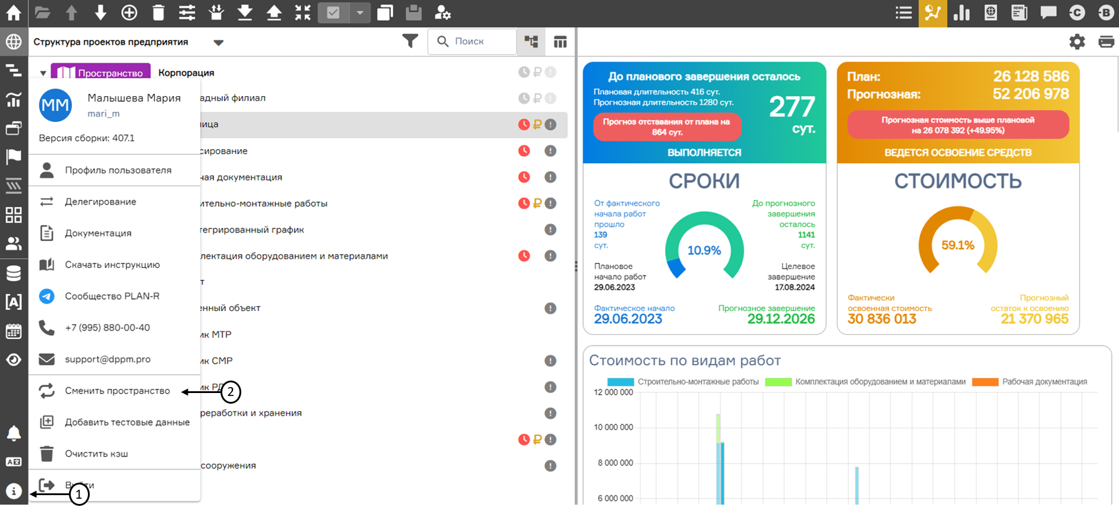Click the Пространство purple label
This screenshot has width=1119, height=507.
click(x=100, y=72)
